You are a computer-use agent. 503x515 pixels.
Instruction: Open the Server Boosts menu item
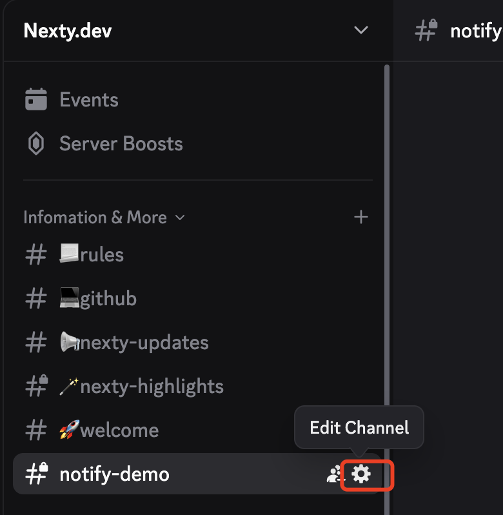click(121, 144)
